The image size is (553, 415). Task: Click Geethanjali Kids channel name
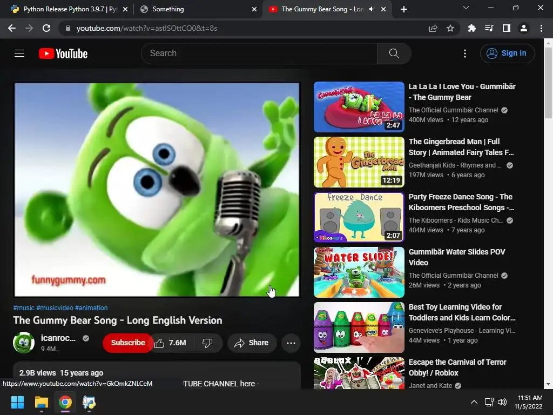[455, 165]
